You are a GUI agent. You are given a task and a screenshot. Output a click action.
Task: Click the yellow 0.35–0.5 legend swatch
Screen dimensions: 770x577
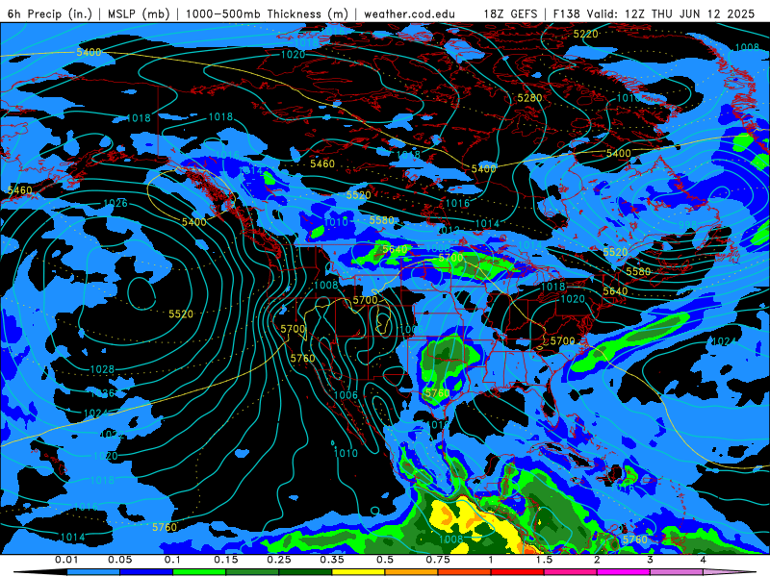pos(358,572)
